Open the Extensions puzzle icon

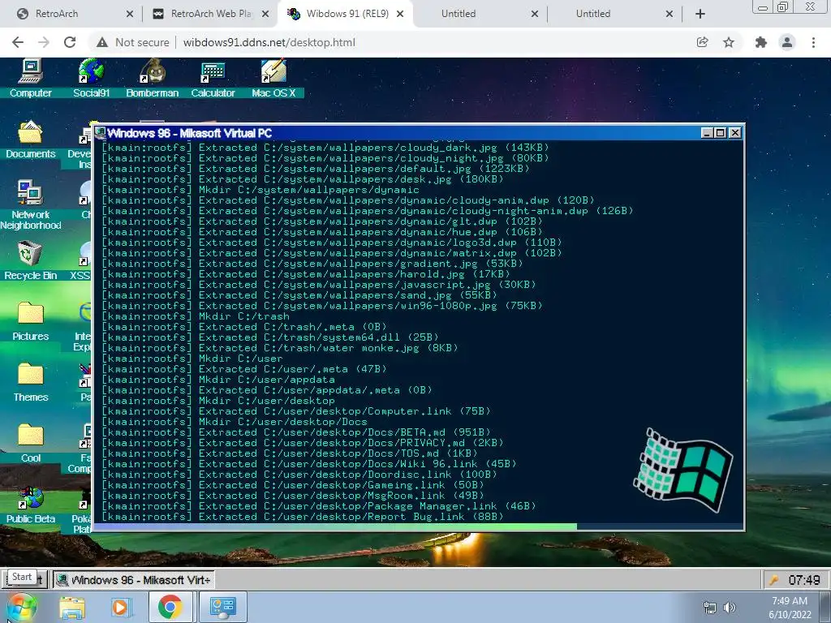click(x=760, y=42)
